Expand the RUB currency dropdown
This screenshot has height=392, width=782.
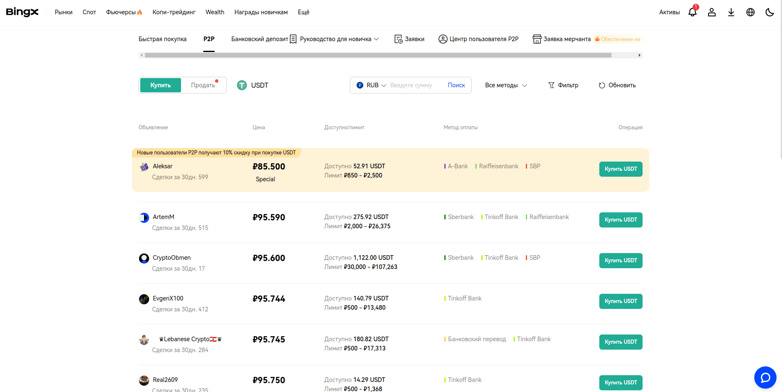coord(372,85)
